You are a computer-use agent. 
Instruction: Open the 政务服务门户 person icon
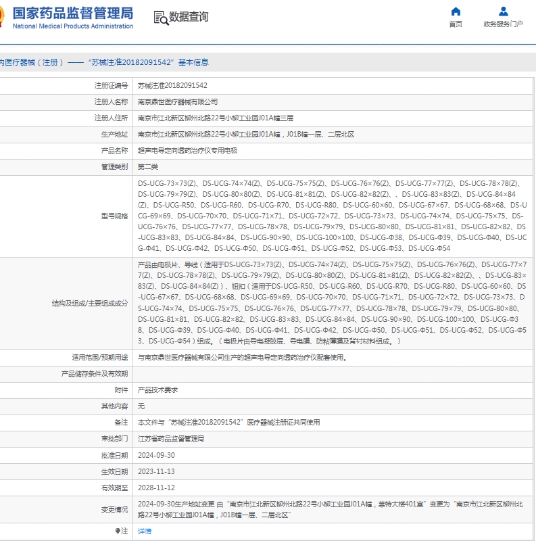click(503, 11)
